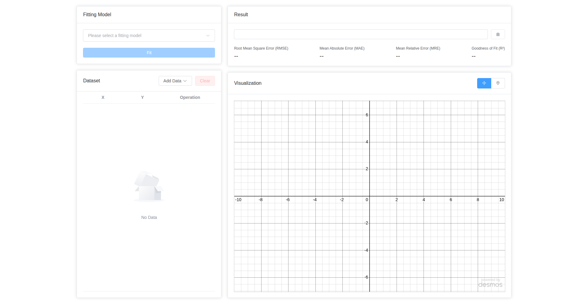This screenshot has width=588, height=304.
Task: Switch graph mode to point marker
Action: pos(498,83)
